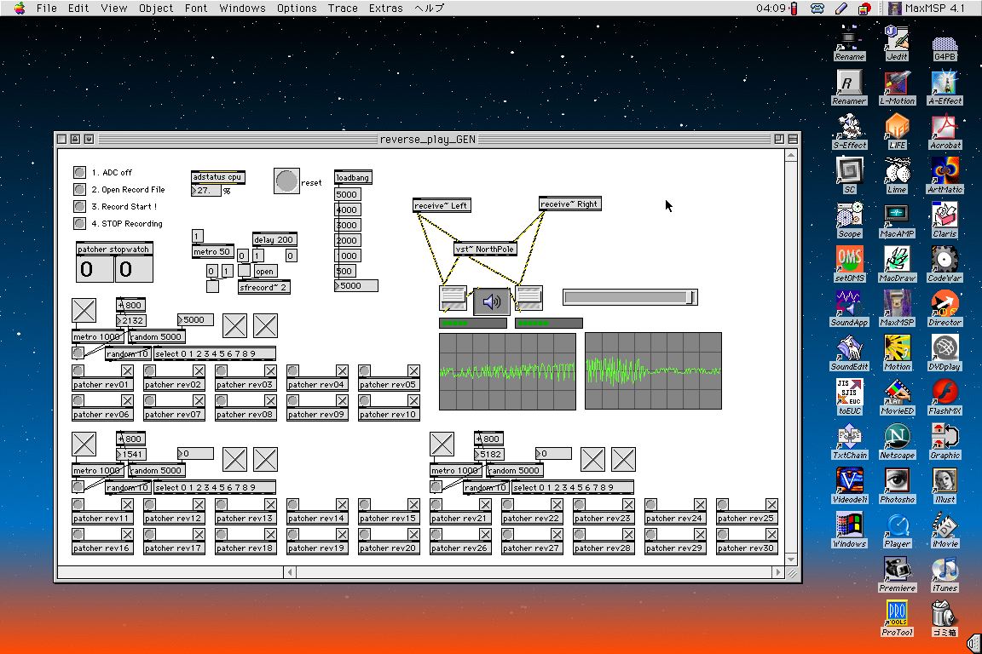The width and height of the screenshot is (982, 654).
Task: Select the MacAMP desktop icon
Action: point(897,221)
